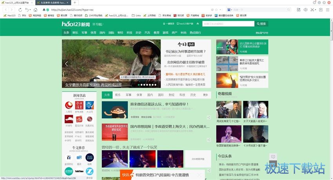333x180 pixels.
Task: Switch to 财经 tab in content tab bar
Action: 172,95
